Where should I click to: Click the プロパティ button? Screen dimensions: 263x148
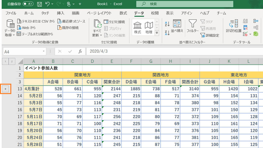113,29
